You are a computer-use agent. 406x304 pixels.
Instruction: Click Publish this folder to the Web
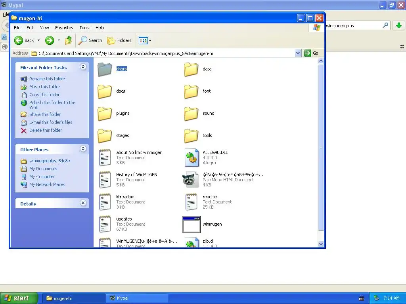(52, 105)
